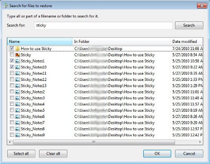Click the 5/27/2010 8:54 date cell
Image resolution: width=210 pixels, height=164 pixels.
[x=188, y=55]
